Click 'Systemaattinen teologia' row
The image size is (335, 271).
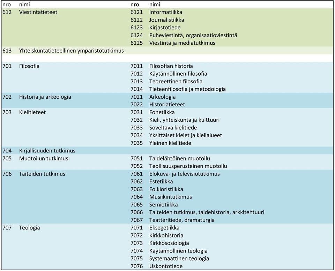coord(179,258)
